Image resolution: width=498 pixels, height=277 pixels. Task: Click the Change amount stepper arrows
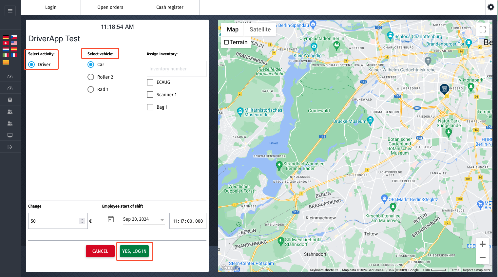point(82,221)
